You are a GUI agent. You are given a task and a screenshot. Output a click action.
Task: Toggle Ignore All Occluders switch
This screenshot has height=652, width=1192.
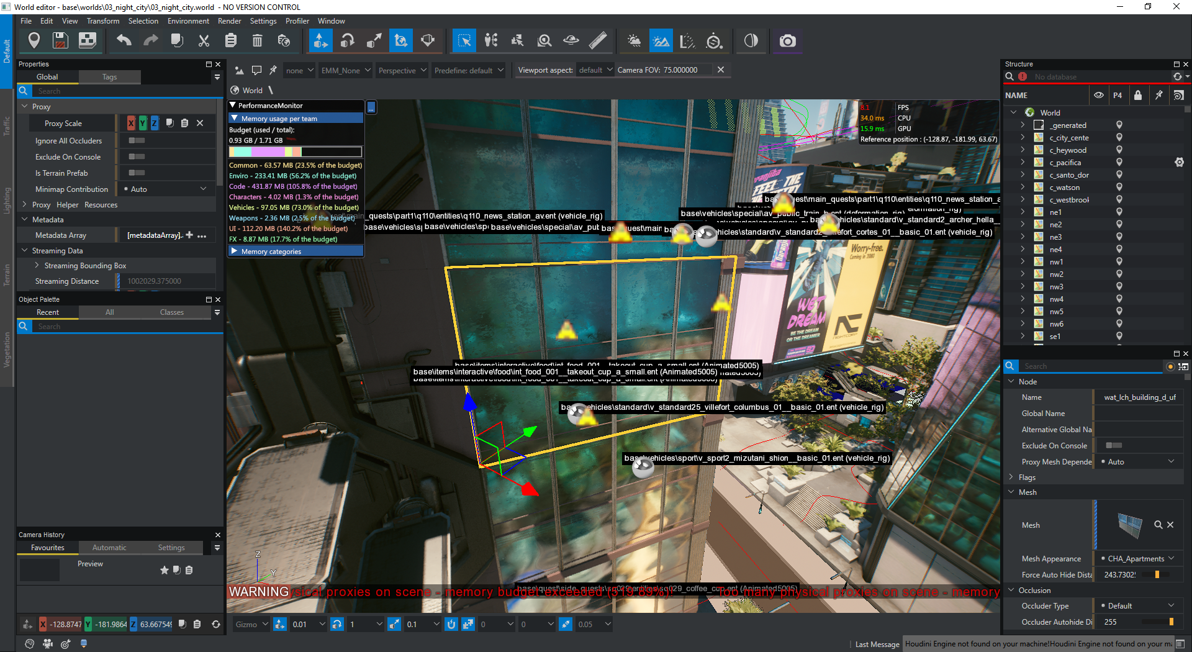[137, 141]
